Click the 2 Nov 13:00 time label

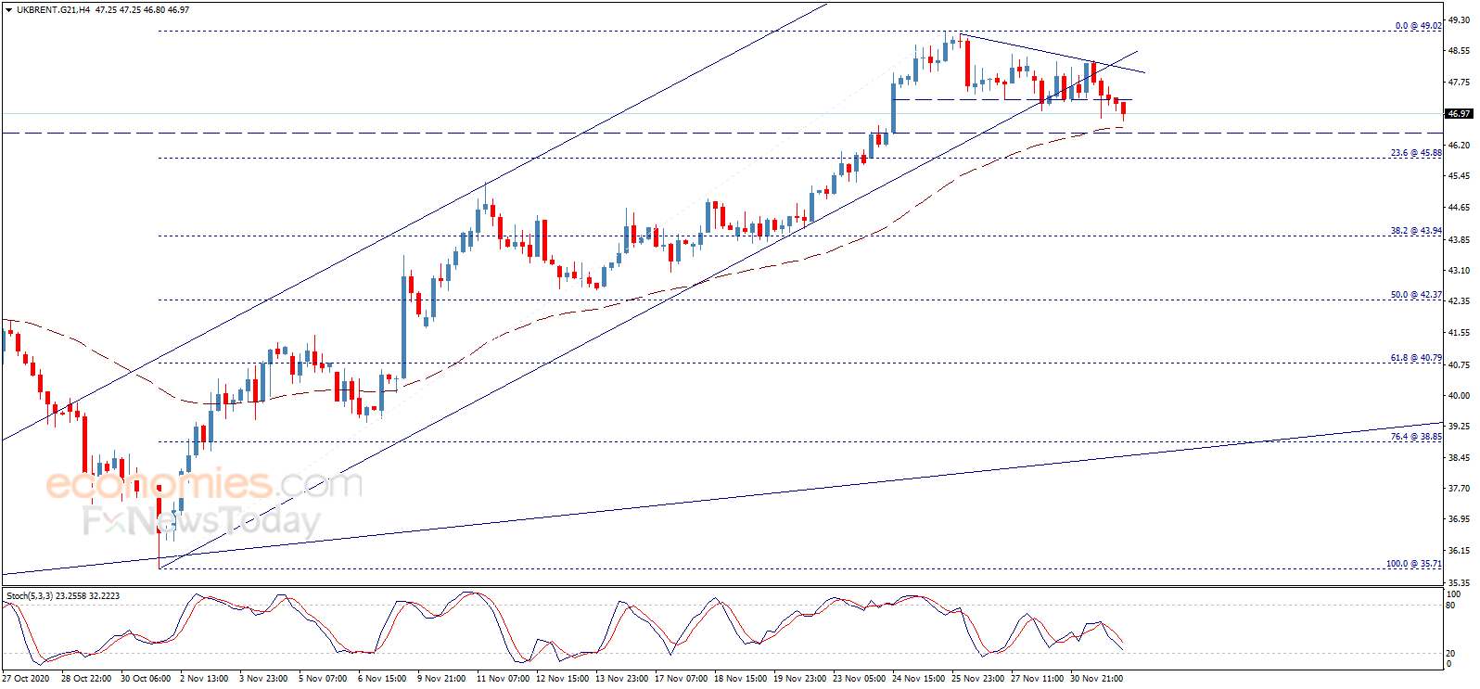(x=204, y=679)
